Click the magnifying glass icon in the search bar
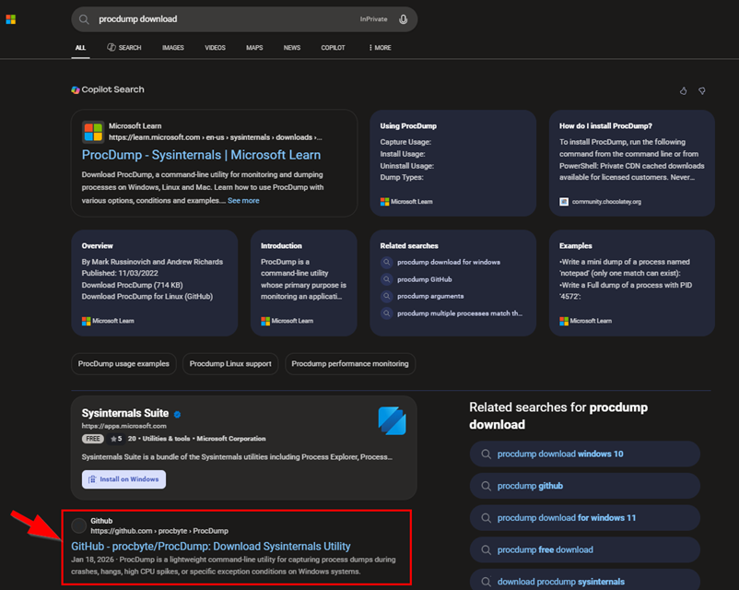 point(83,18)
